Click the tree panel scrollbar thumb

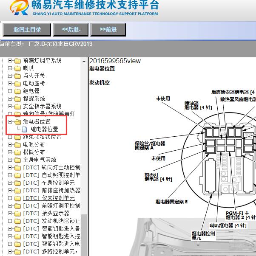coord(84,235)
